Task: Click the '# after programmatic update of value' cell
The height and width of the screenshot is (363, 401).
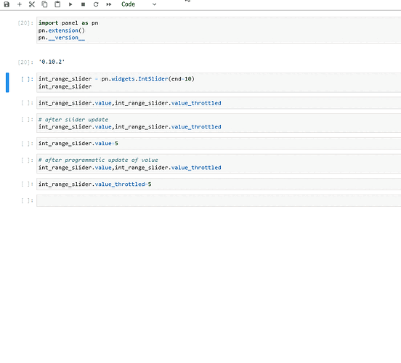Action: (x=219, y=163)
